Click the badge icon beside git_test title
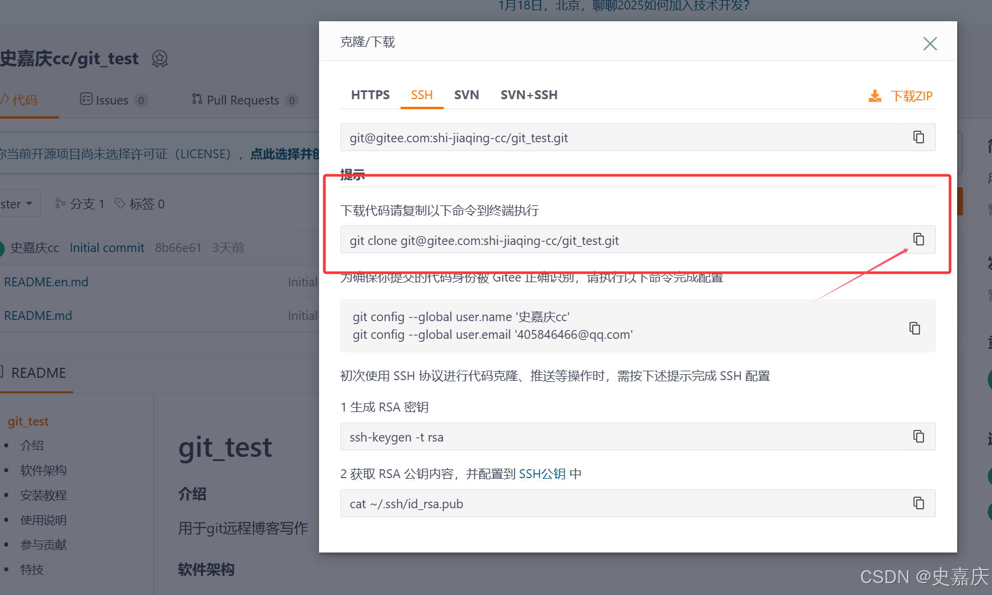The width and height of the screenshot is (992, 595). pos(160,58)
